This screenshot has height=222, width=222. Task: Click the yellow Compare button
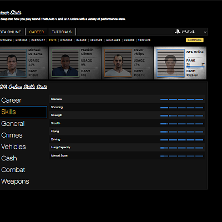coord(195,40)
